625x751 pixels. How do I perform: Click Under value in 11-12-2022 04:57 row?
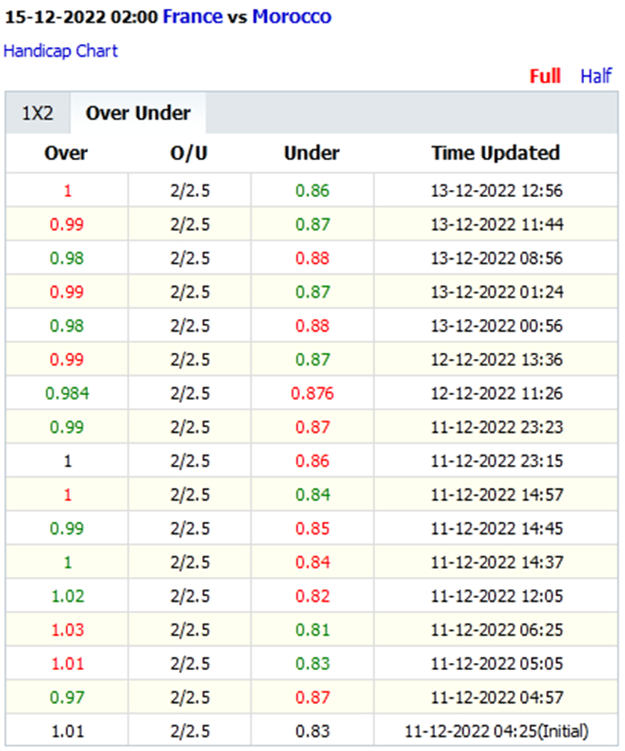tap(312, 697)
